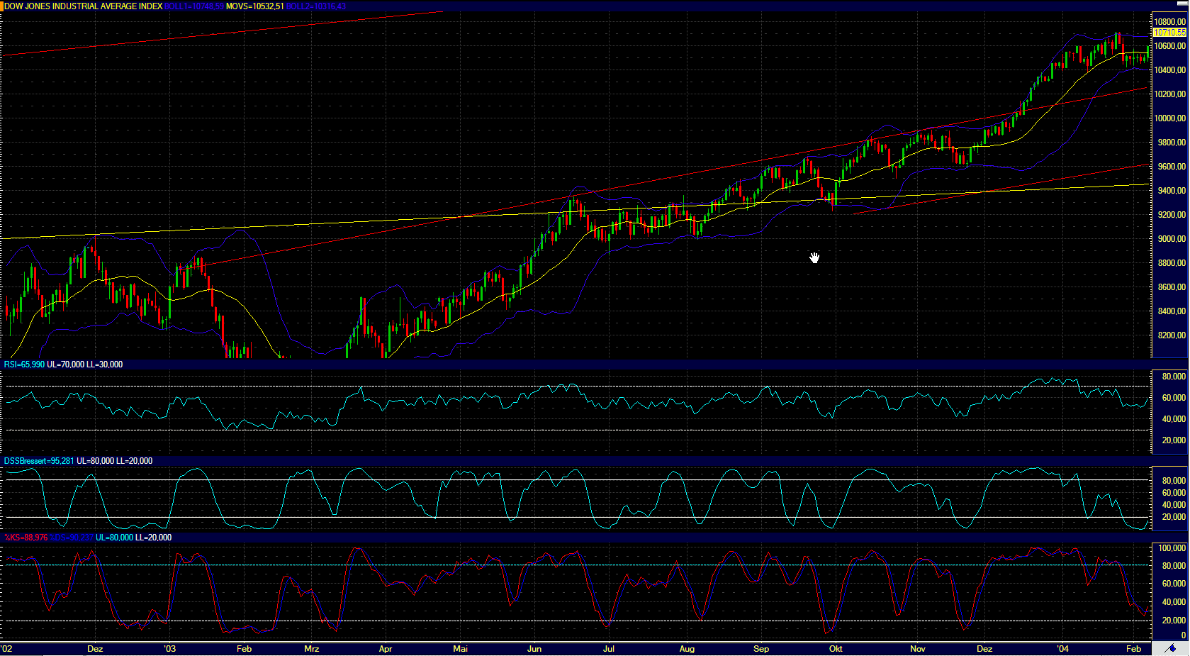
Task: Click the Jul label on time axis
Action: point(608,649)
